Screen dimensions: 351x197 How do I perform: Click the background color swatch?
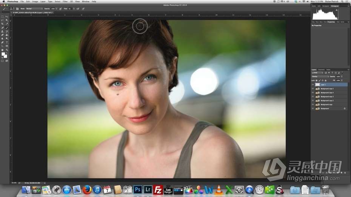point(6,57)
